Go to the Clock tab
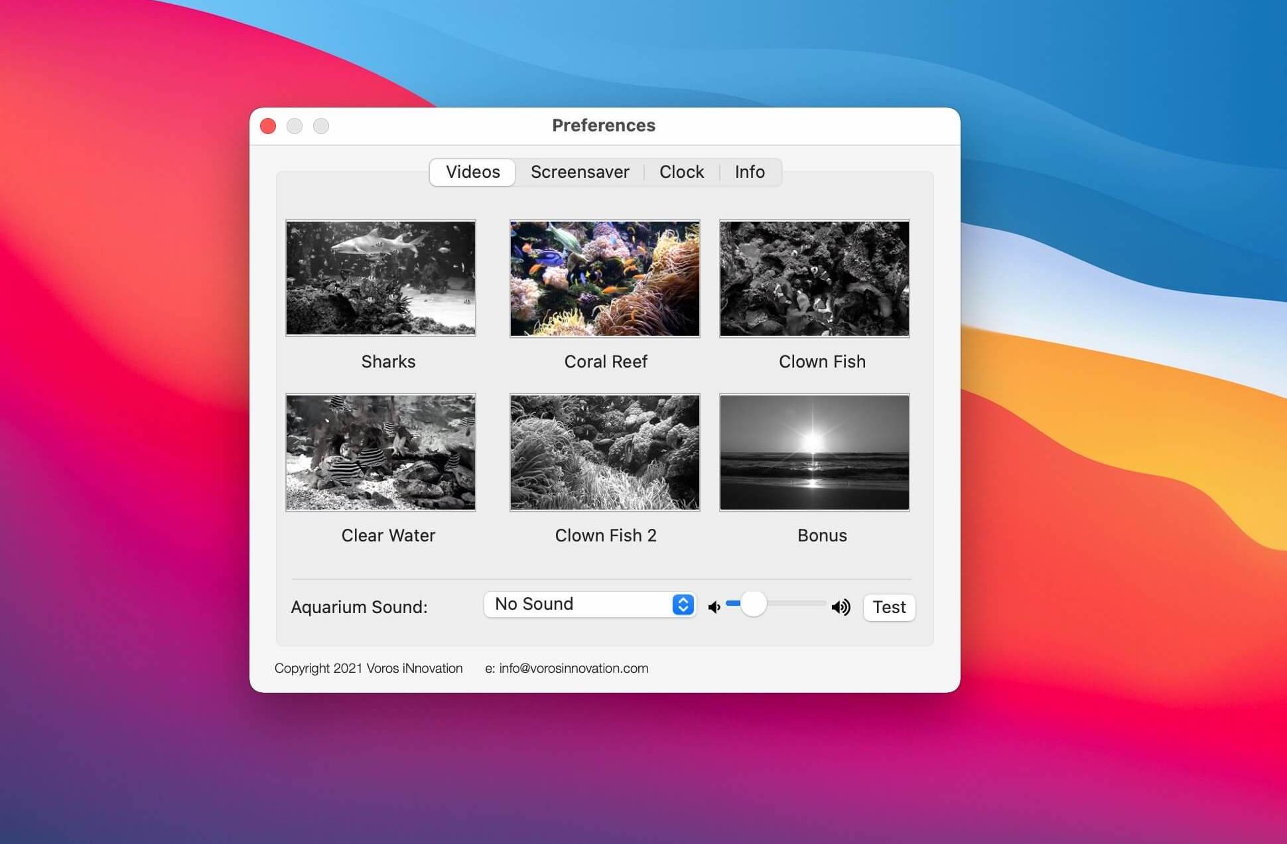1287x844 pixels. (x=681, y=172)
